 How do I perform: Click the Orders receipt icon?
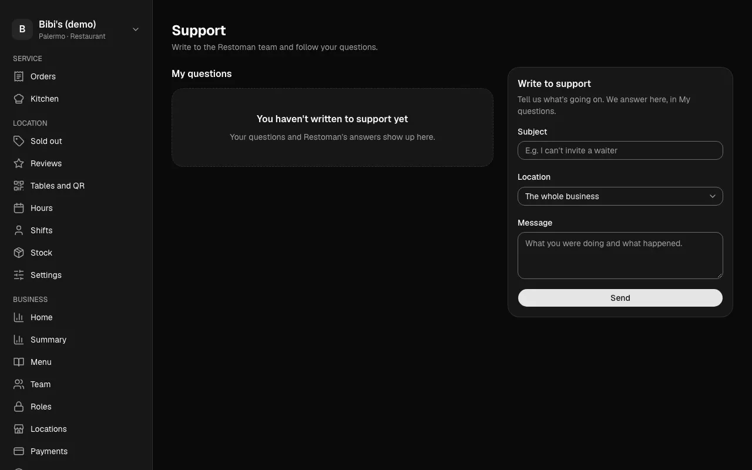tap(19, 76)
